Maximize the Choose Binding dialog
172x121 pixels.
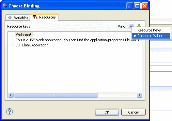click(x=137, y=6)
